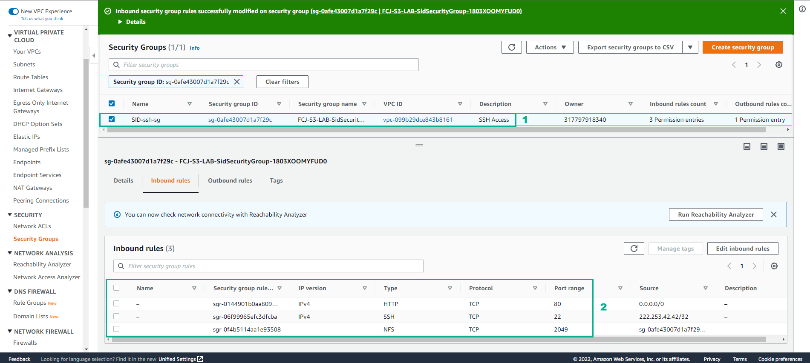Open Network ACLs in the sidebar
This screenshot has width=810, height=363.
pos(32,226)
